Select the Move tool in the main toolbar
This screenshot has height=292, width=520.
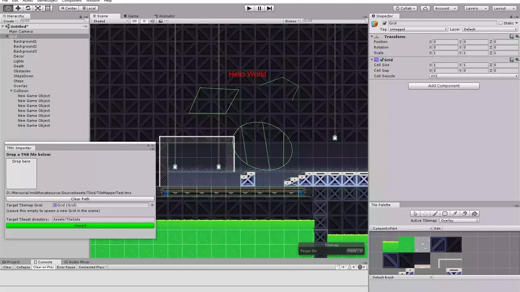click(x=18, y=8)
